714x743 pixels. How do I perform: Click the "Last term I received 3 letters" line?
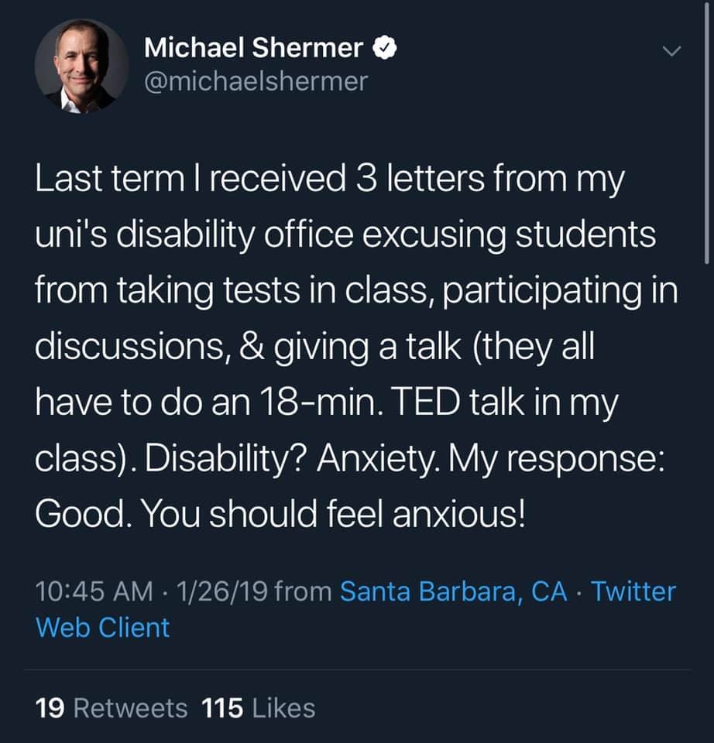click(329, 180)
